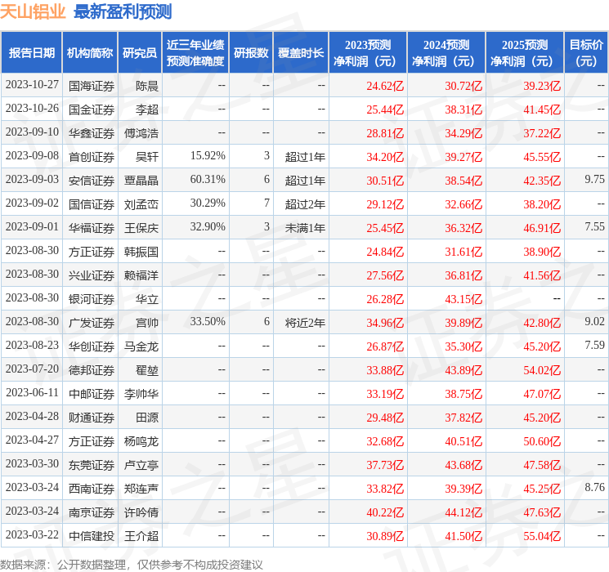Image resolution: width=609 pixels, height=572 pixels.
Task: Select the 2025预测净利润 column header
Action: click(x=525, y=53)
